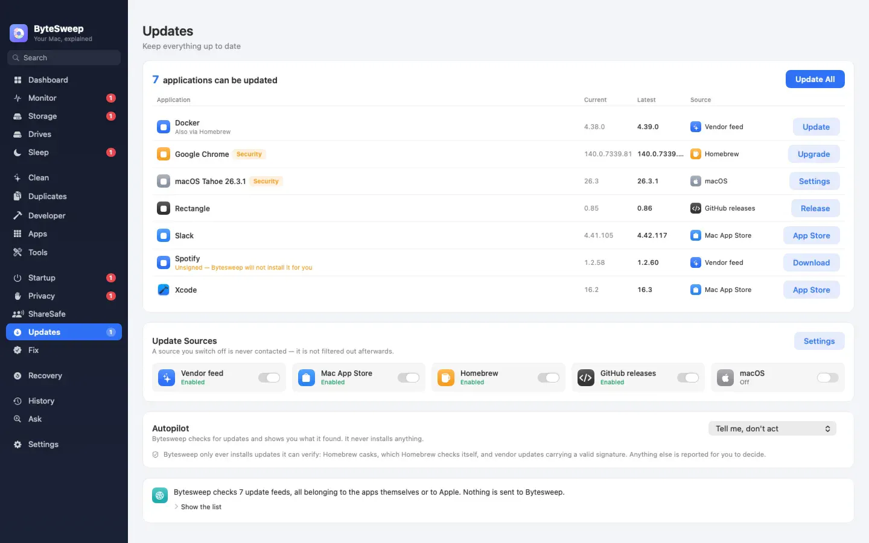Click Release button for Rectangle
This screenshot has height=543, width=869.
815,208
